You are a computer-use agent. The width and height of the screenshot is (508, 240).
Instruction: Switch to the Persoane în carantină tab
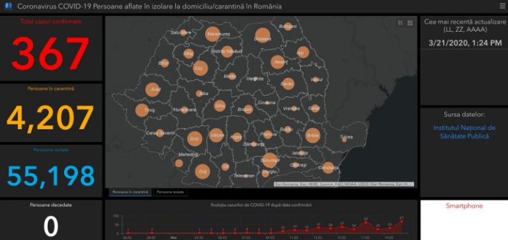(x=130, y=192)
